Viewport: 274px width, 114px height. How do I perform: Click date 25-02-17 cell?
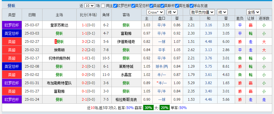[32, 58]
